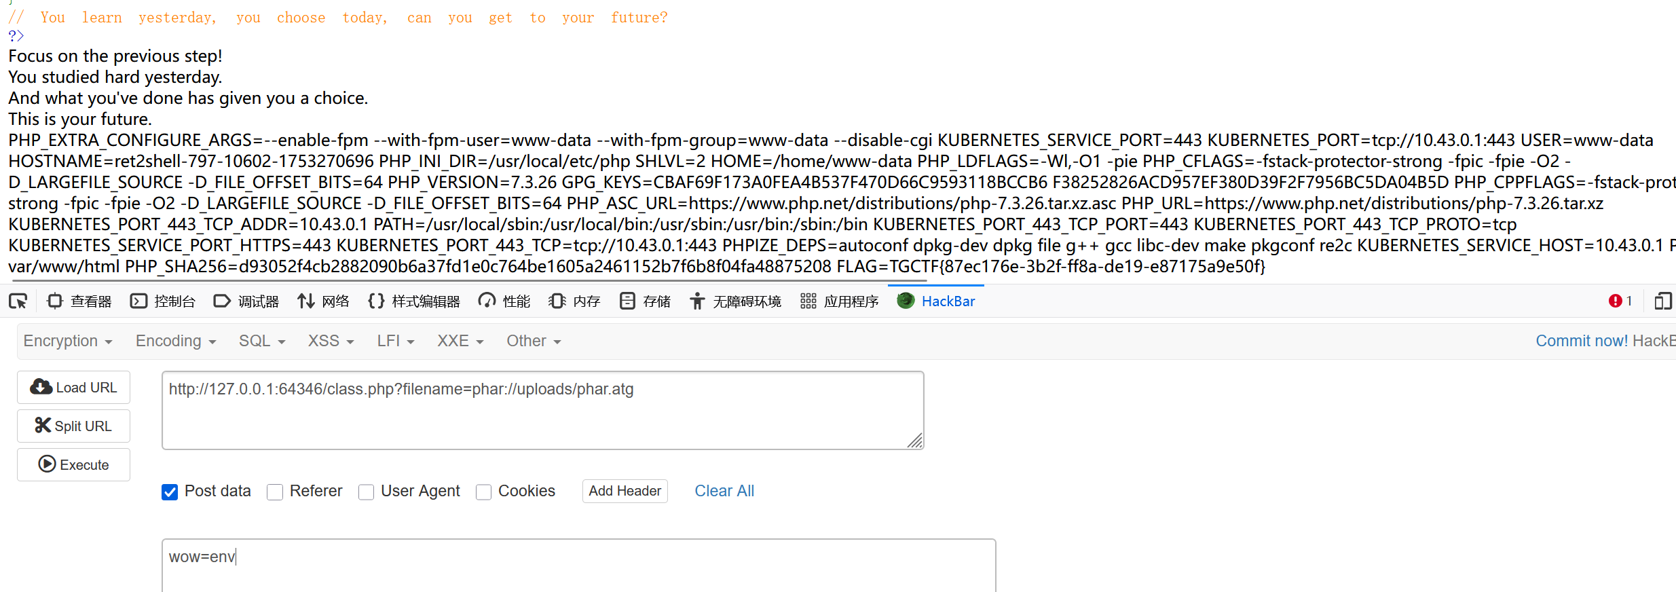Open the Inspector (查看器) panel

pos(79,301)
